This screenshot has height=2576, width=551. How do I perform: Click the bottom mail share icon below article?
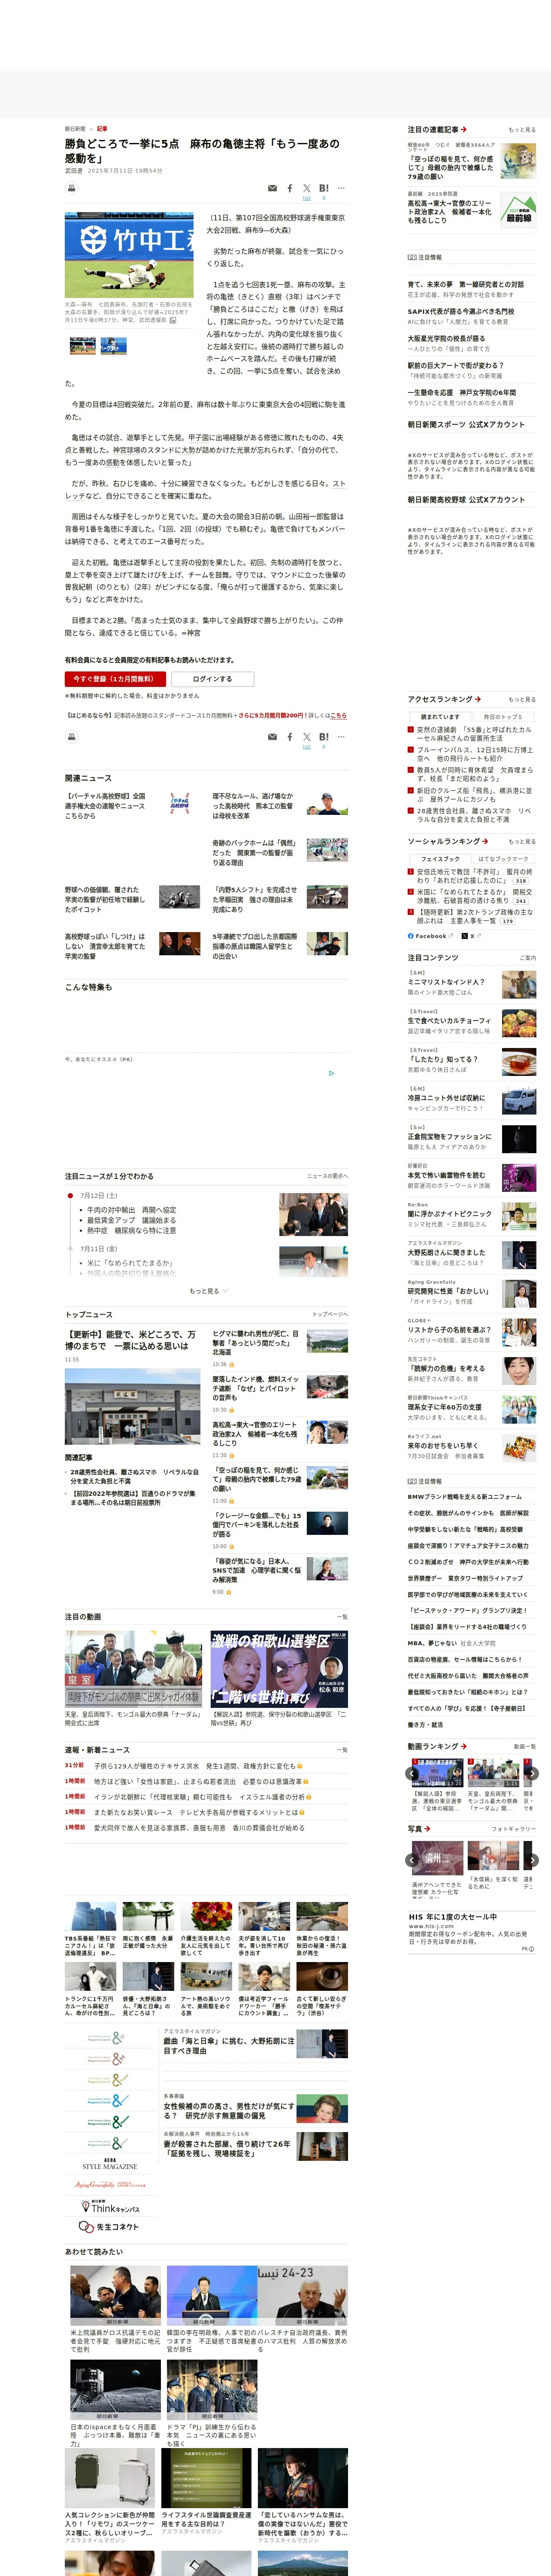272,737
